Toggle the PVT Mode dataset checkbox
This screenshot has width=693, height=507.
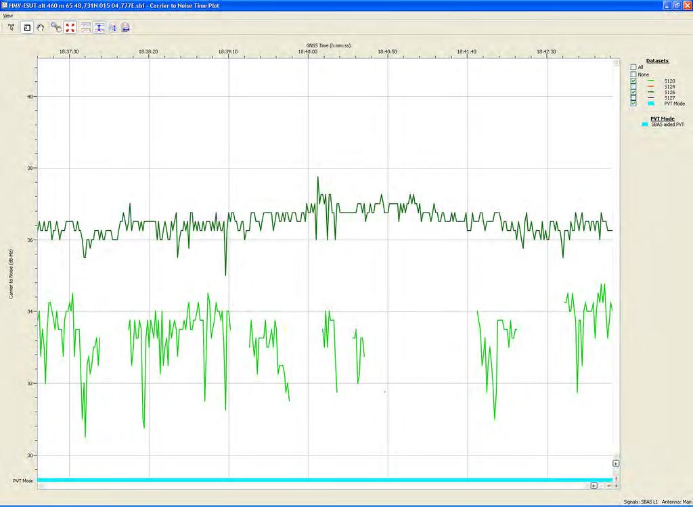[x=633, y=104]
